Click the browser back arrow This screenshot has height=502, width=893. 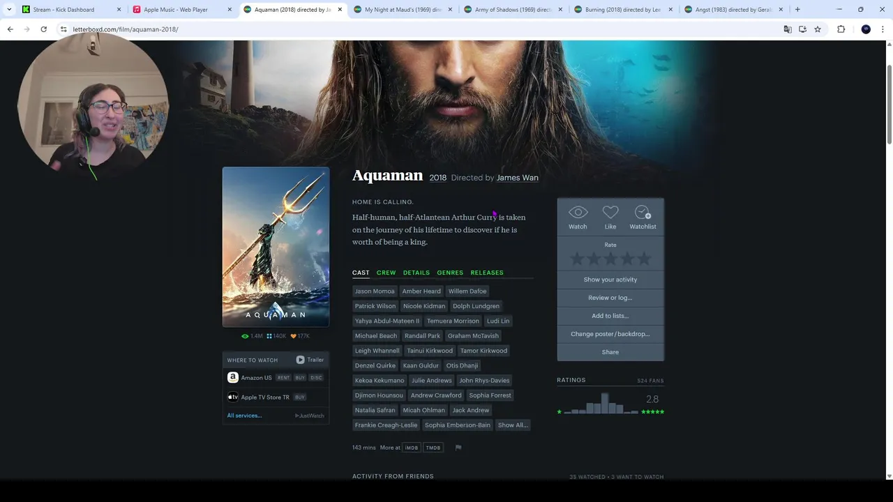10,29
